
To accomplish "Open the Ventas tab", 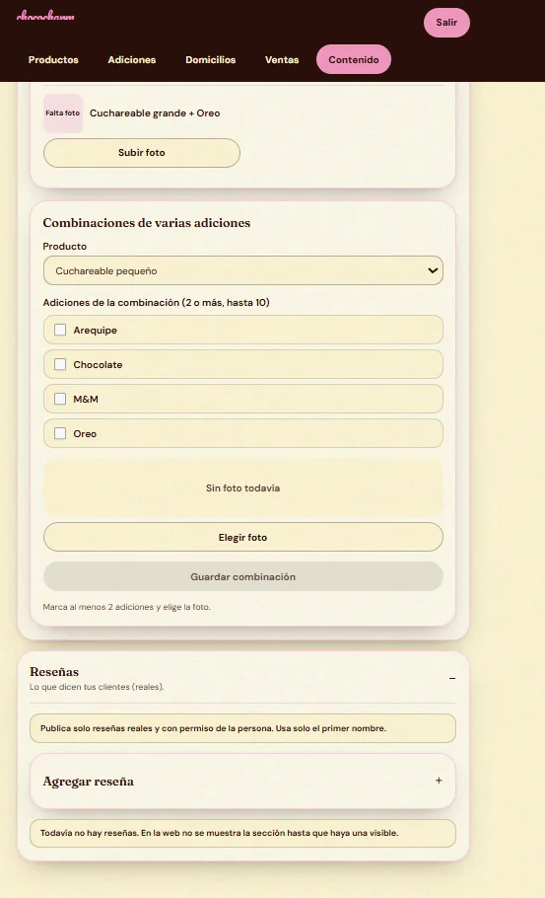I will (x=281, y=59).
